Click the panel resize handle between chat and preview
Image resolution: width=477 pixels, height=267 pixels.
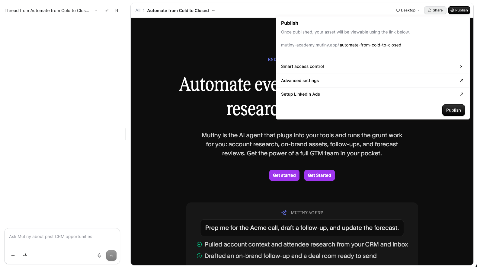(x=126, y=134)
